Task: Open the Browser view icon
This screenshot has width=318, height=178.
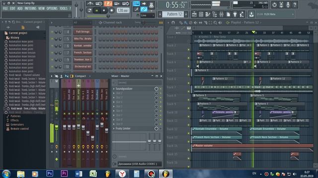Action: pos(214,14)
